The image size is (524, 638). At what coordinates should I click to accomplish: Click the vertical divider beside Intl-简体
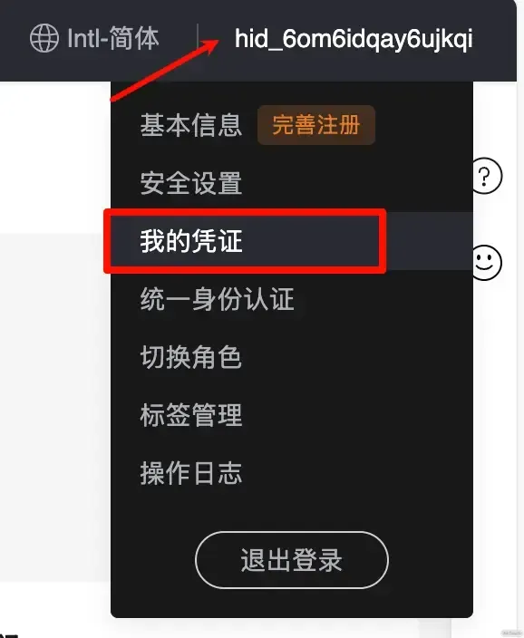pos(198,38)
